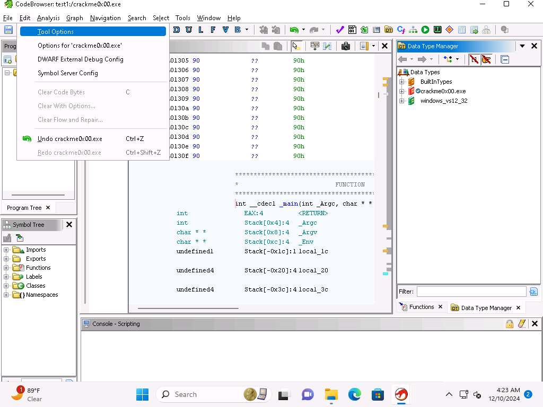The height and width of the screenshot is (407, 543).
Task: Expand the Functions folder in Symbol Tree
Action: (x=7, y=268)
